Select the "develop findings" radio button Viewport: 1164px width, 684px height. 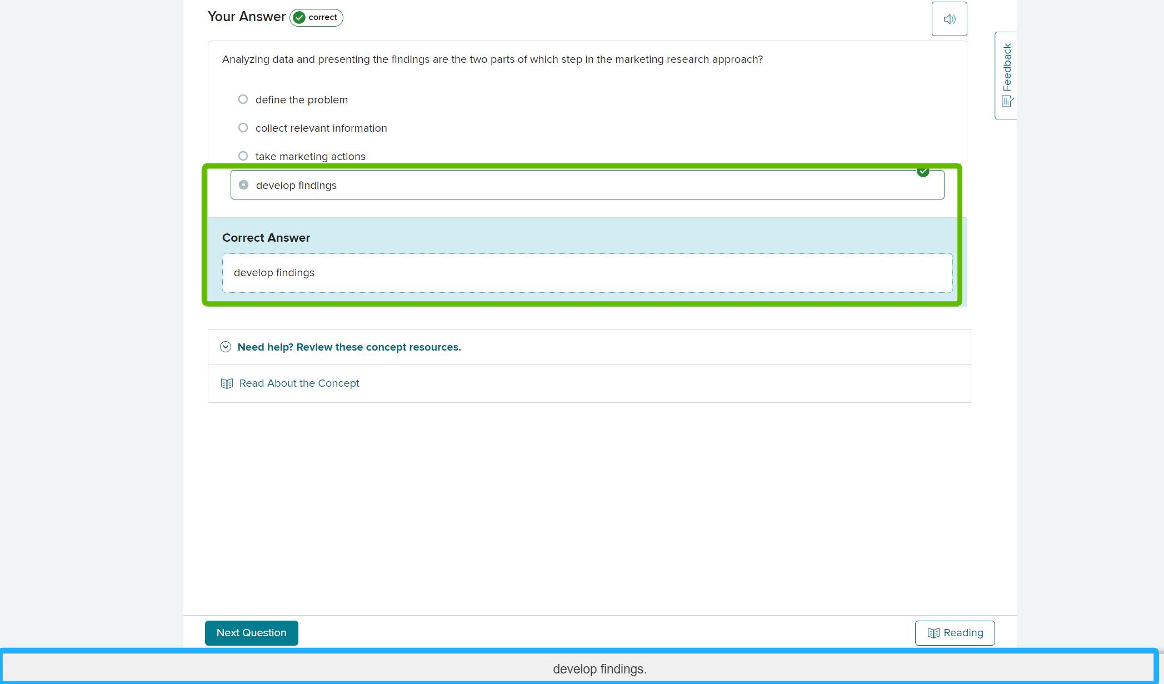(243, 184)
